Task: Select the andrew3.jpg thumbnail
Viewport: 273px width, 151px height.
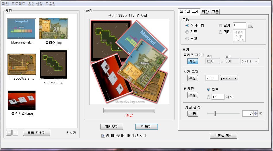Action: (53, 64)
